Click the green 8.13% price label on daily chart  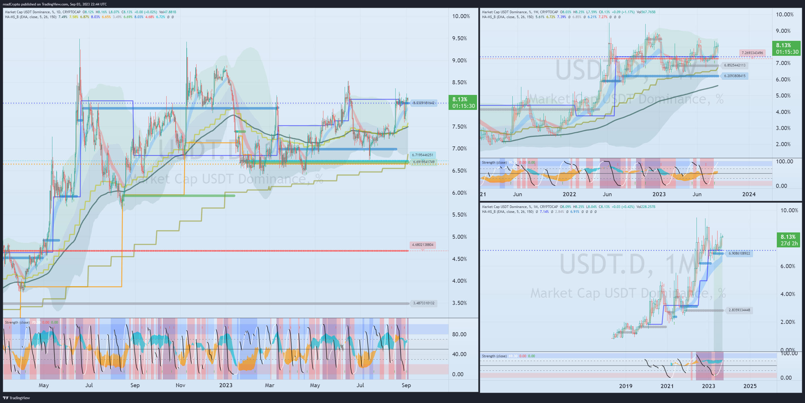point(463,102)
